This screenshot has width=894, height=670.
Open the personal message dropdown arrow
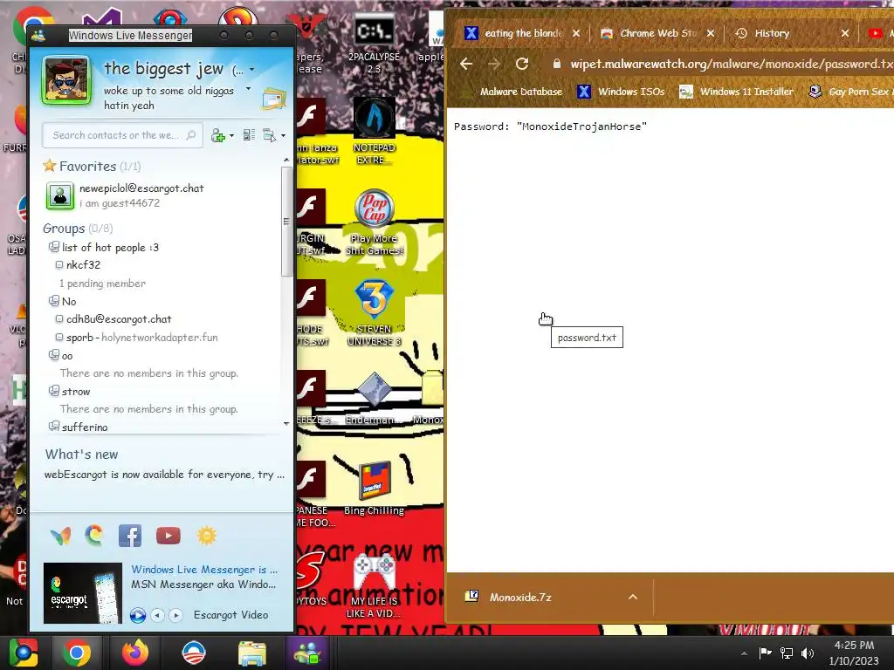tap(248, 89)
